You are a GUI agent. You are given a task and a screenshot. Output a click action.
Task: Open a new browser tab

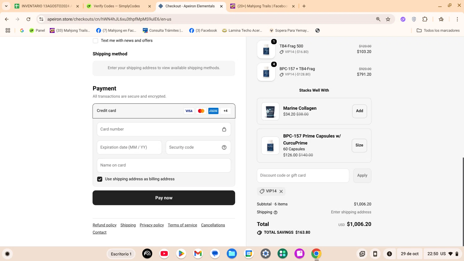coord(304,6)
